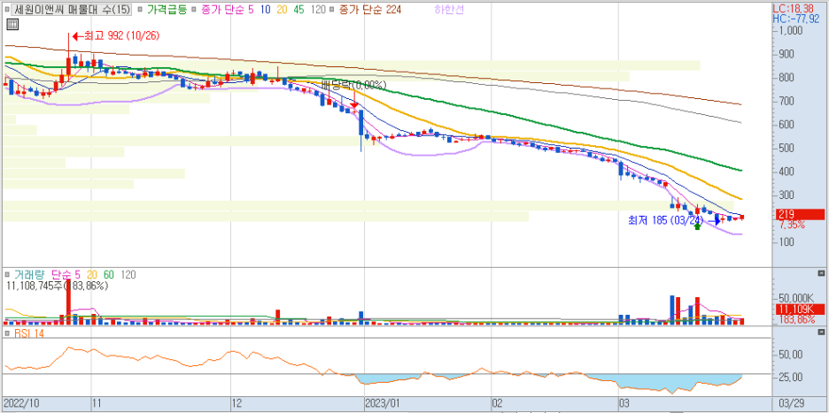
Task: Click the blue right-arrow marker near the low
Action: point(714,221)
